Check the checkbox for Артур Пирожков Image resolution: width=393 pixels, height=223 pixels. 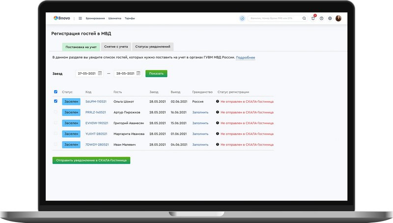click(x=56, y=112)
